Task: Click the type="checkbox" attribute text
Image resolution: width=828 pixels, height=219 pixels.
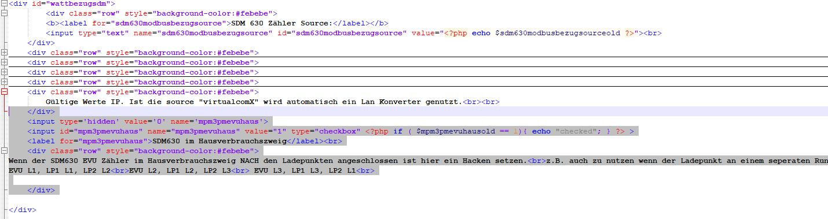Action: point(325,131)
